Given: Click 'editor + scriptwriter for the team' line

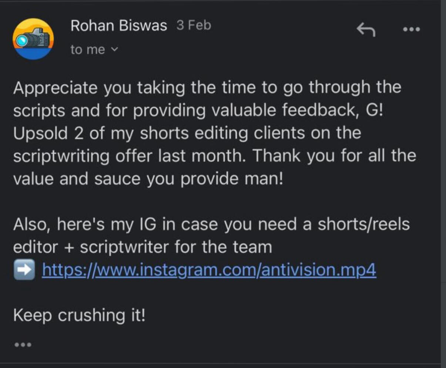Looking at the screenshot, I should 142,247.
